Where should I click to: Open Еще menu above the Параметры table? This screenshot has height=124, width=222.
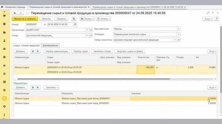coord(212,87)
